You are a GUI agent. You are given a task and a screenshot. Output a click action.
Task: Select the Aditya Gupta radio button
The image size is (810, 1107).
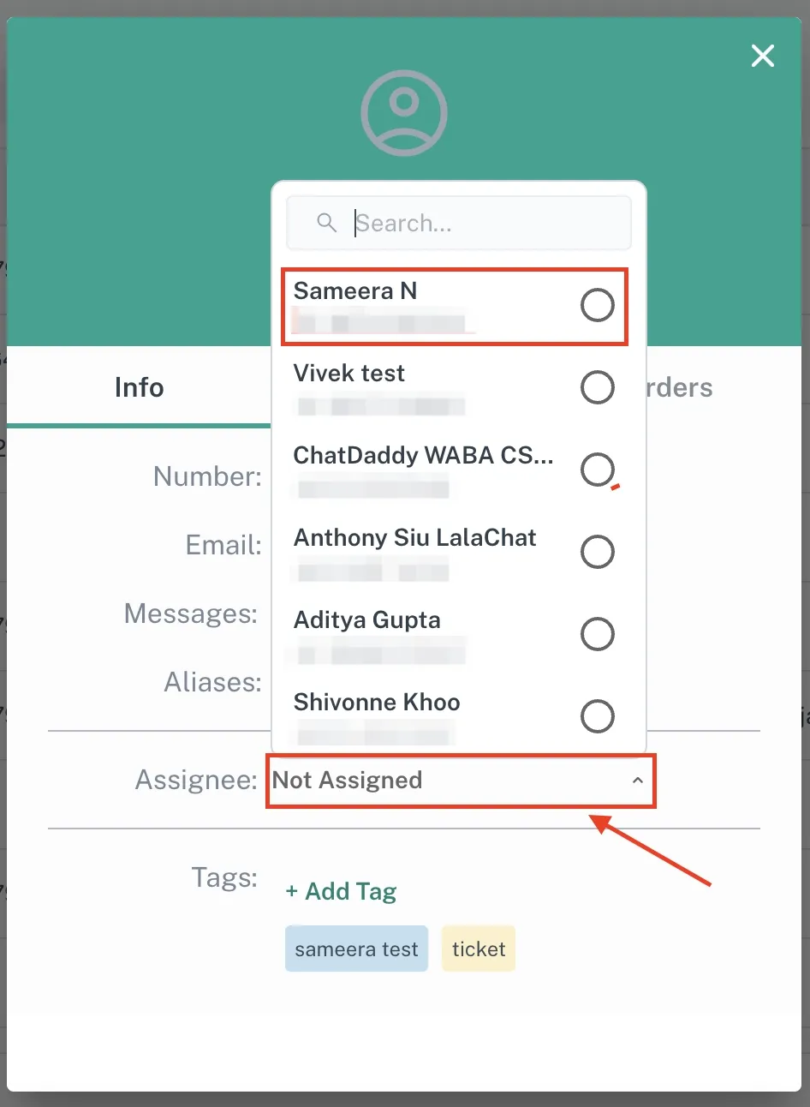[x=597, y=634]
